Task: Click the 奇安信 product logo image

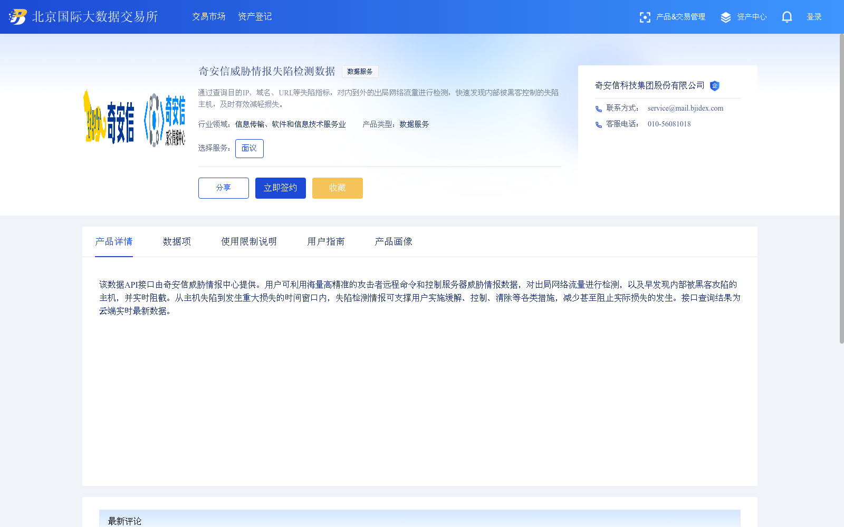Action: click(135, 119)
